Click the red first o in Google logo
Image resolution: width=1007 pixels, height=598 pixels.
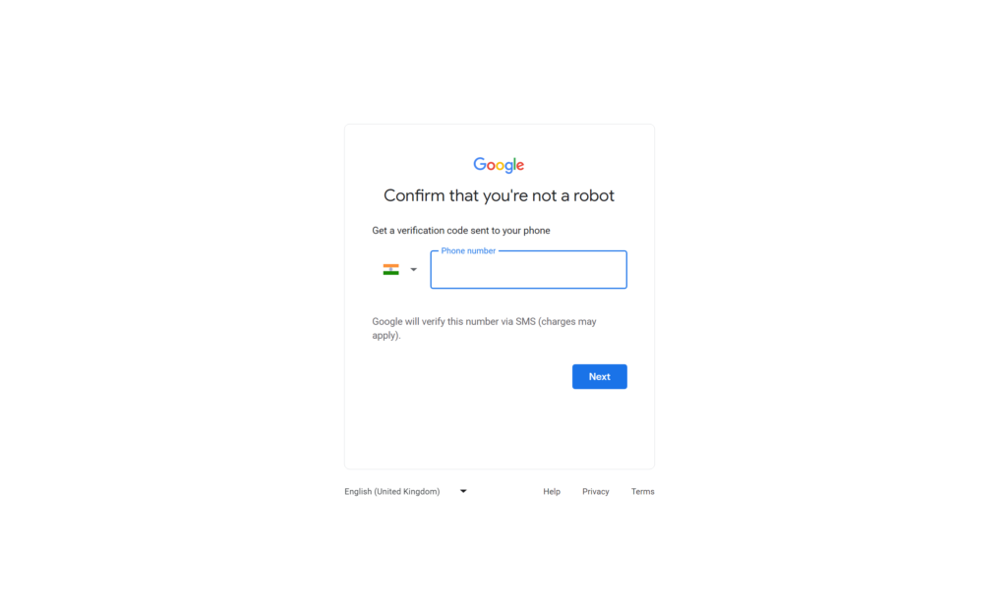(491, 166)
